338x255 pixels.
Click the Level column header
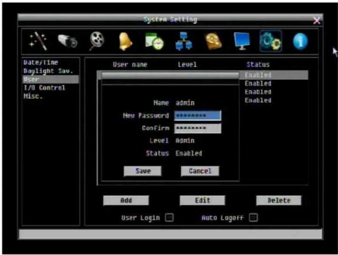[x=187, y=65]
